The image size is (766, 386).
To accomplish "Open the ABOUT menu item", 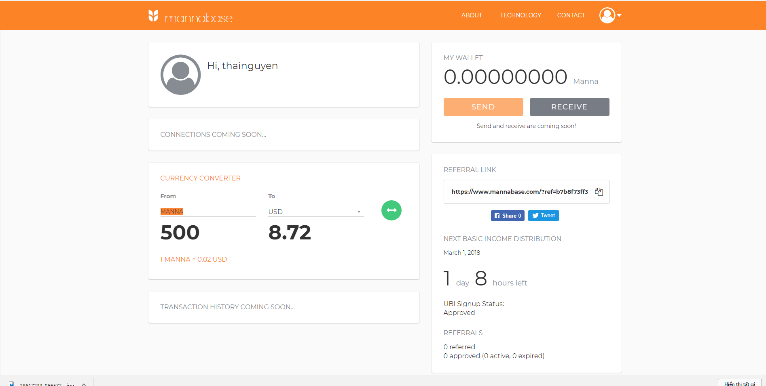I will click(x=472, y=15).
